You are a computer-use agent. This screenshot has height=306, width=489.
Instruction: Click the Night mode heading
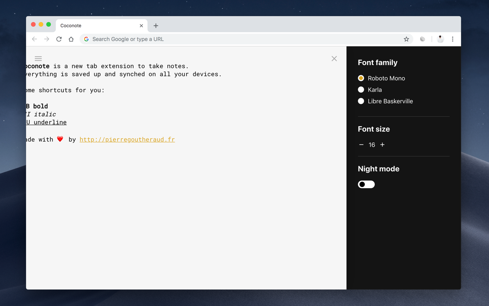(379, 169)
